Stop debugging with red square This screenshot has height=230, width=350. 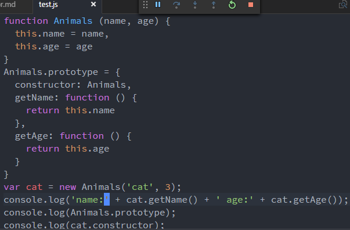[251, 5]
